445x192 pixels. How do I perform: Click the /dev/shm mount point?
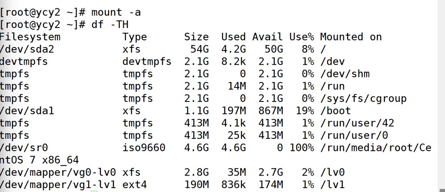[x=345, y=74]
